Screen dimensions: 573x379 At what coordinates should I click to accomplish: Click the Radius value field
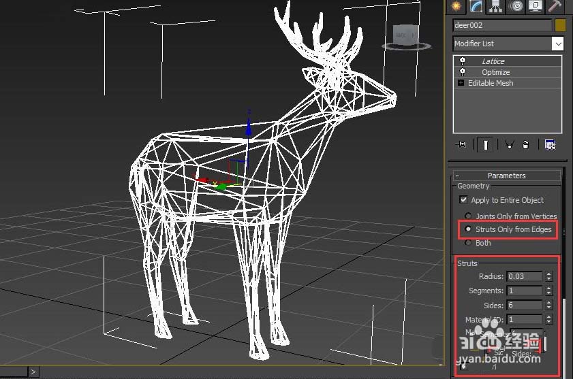[x=525, y=276]
